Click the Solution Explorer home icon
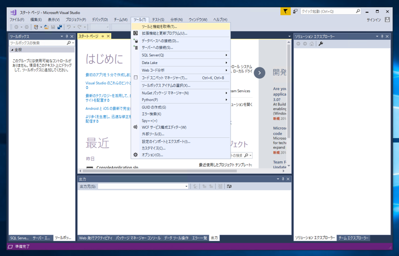 pyautogui.click(x=312, y=44)
